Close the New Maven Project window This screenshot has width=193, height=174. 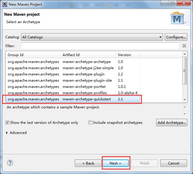184,3
